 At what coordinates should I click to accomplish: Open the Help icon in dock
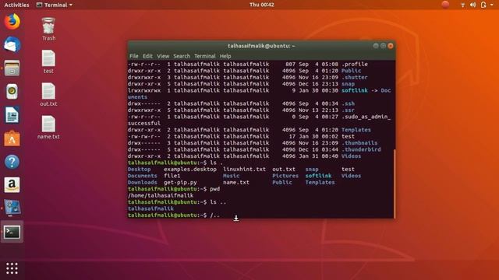12,162
